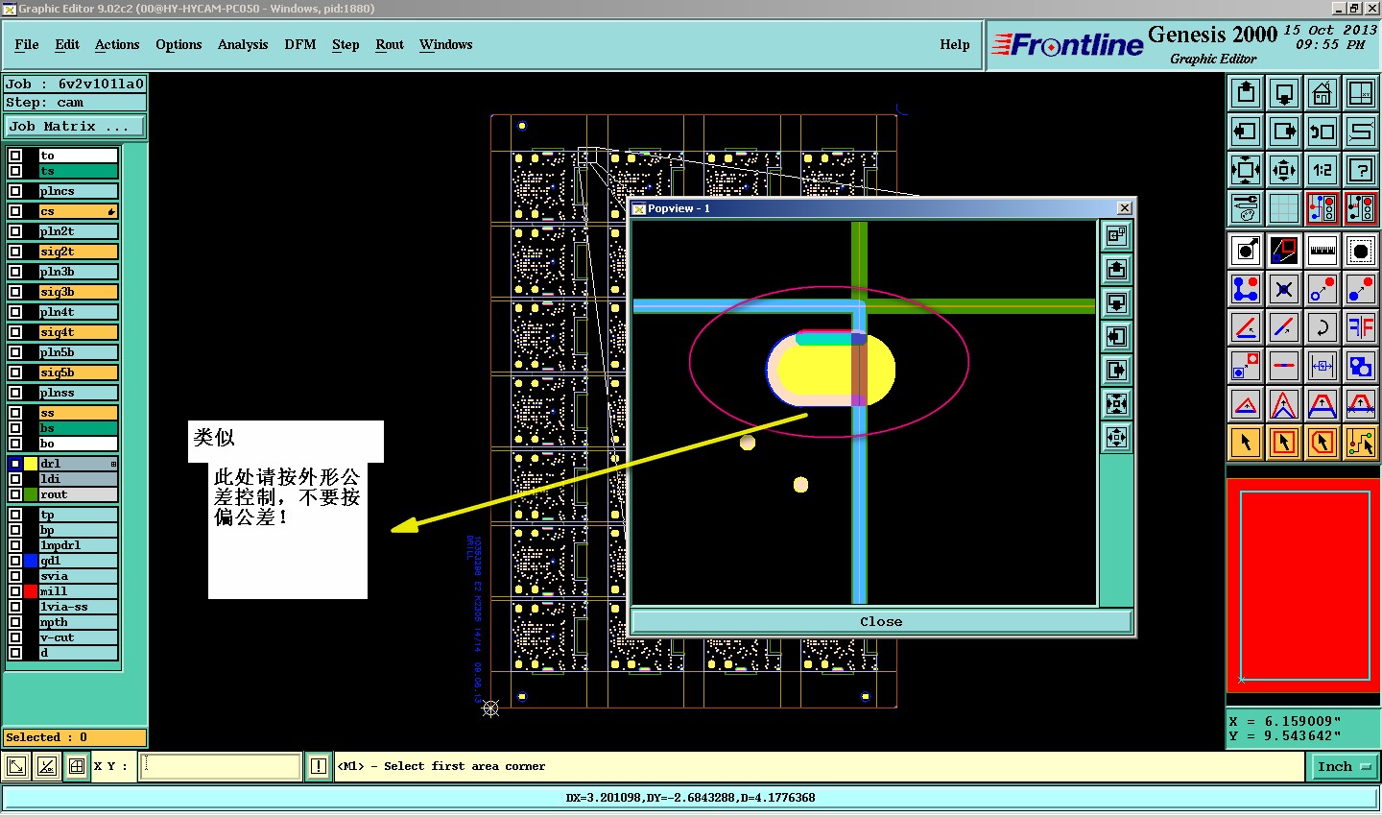Screen dimensions: 1382x817
Task: Click the pan left icon in main toolbar
Action: pyautogui.click(x=1246, y=132)
